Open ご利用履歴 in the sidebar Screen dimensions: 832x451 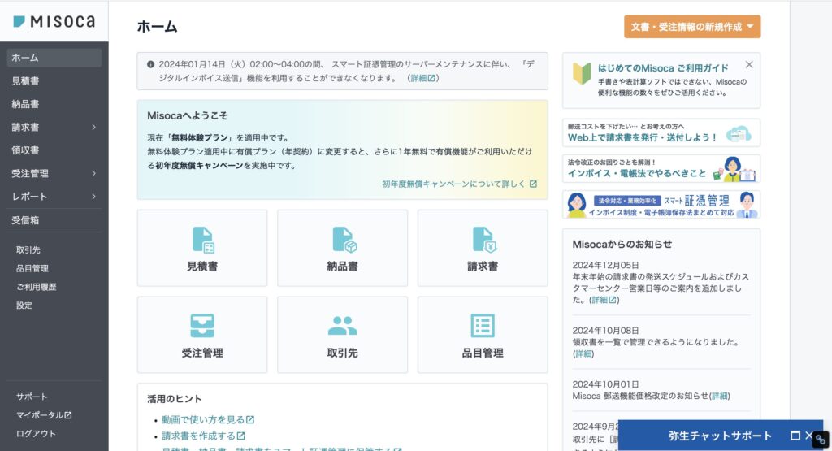[36, 287]
